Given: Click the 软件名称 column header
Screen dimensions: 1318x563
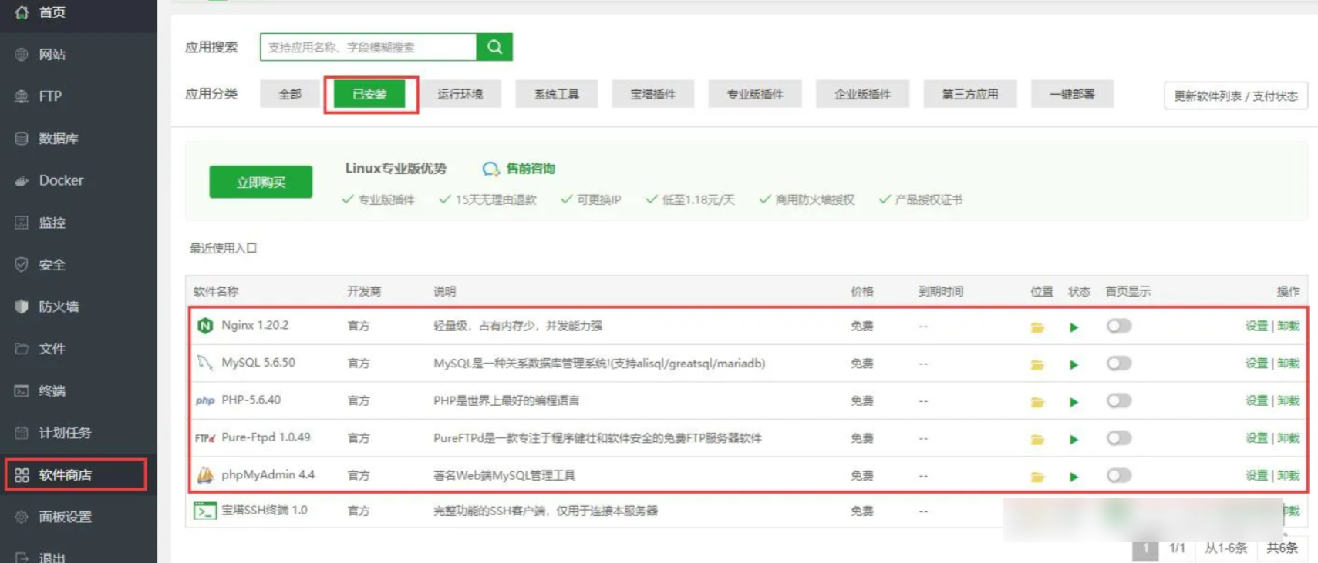Looking at the screenshot, I should pos(216,291).
